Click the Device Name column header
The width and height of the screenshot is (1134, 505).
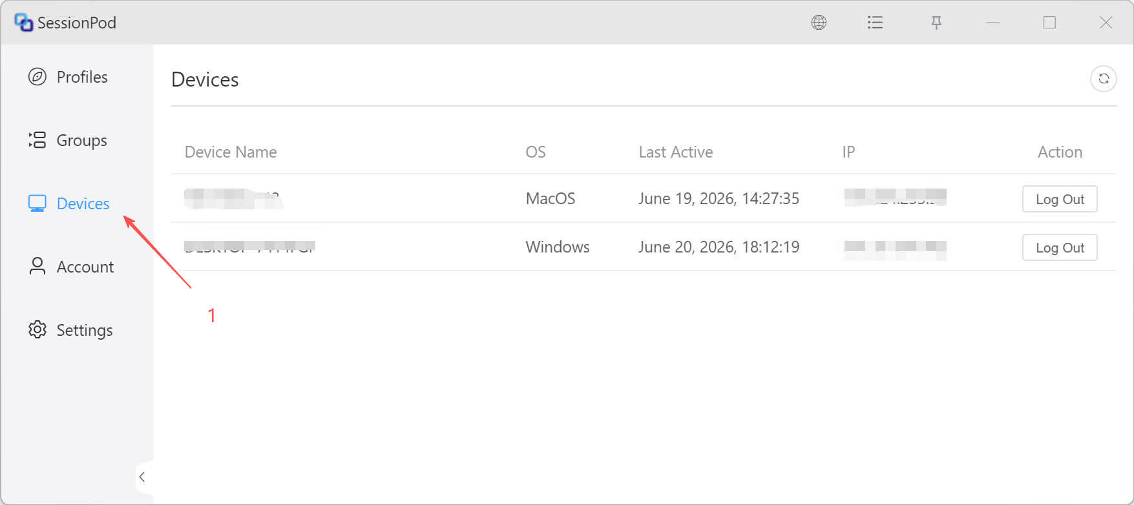[x=231, y=152]
